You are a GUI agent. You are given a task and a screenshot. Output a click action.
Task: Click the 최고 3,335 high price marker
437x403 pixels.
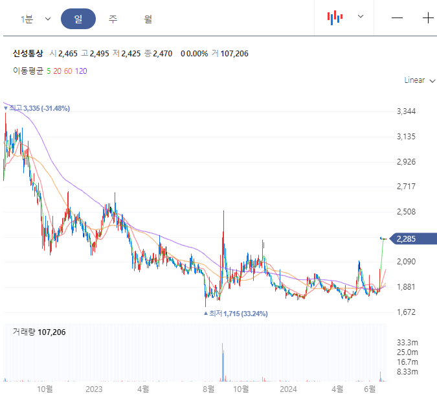pos(37,108)
